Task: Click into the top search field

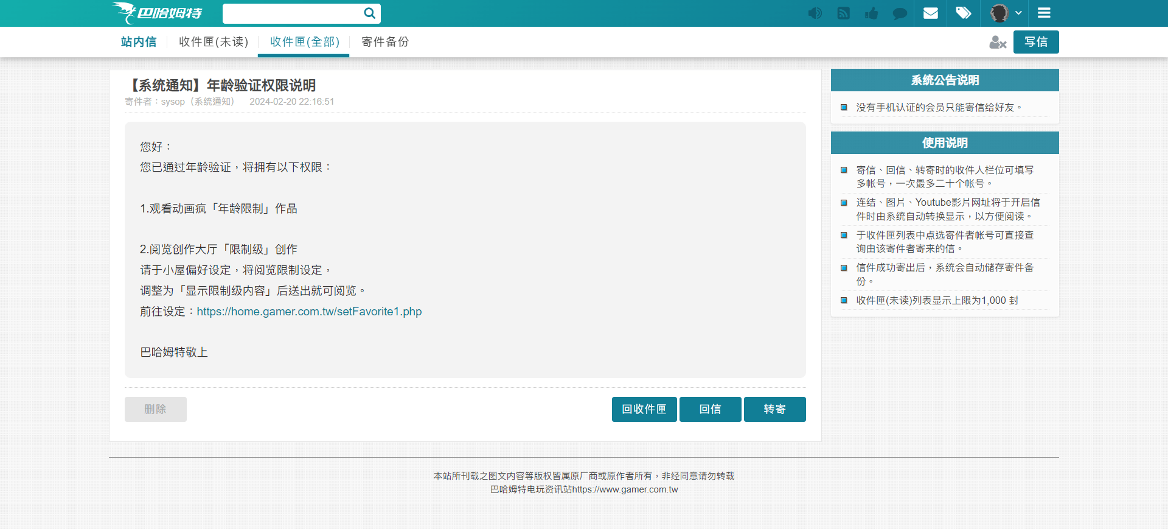Action: coord(293,13)
